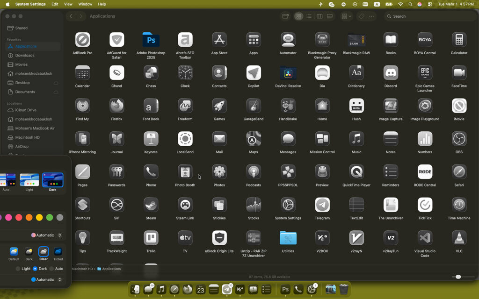Open Finder group-by options dropdown
Image resolution: width=479 pixels, height=299 pixels.
coord(346,16)
